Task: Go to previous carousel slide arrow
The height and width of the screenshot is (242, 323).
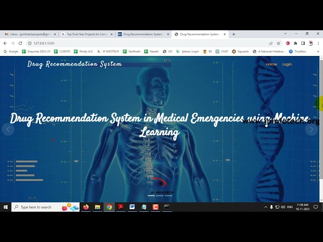Action: click(8, 129)
